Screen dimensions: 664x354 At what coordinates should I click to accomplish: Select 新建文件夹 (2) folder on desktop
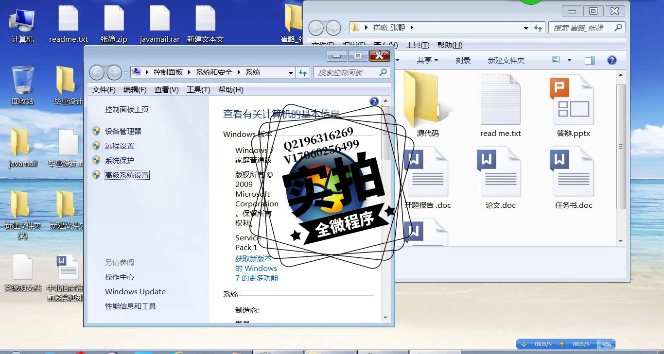point(22,215)
